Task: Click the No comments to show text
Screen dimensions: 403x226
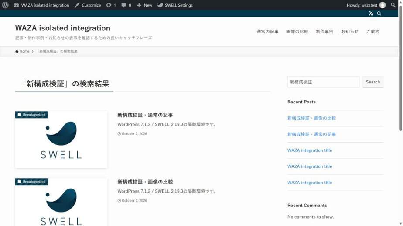Action: [x=311, y=217]
